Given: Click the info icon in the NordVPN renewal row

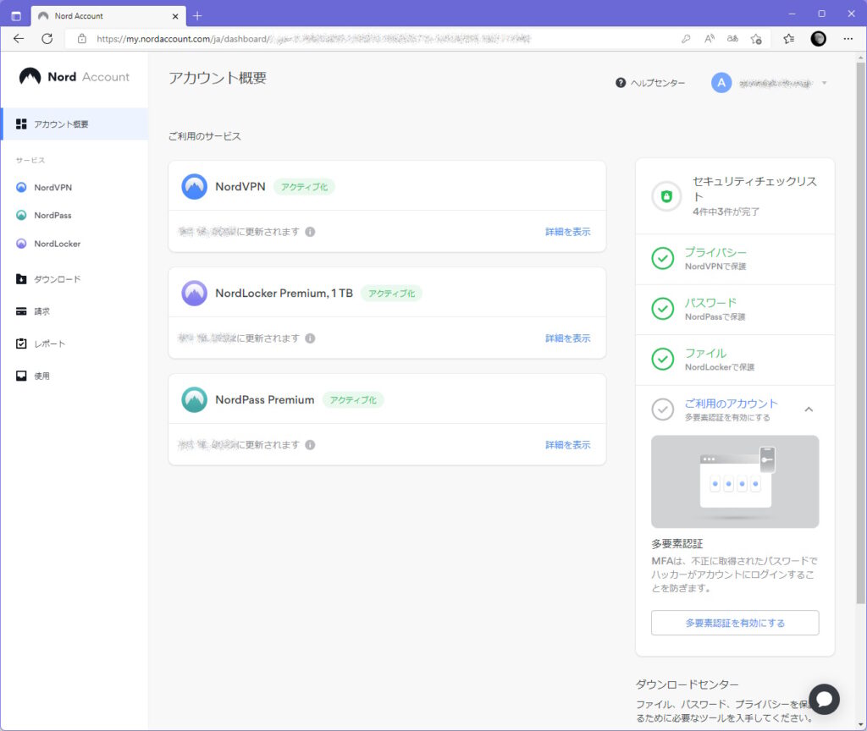Looking at the screenshot, I should [310, 232].
